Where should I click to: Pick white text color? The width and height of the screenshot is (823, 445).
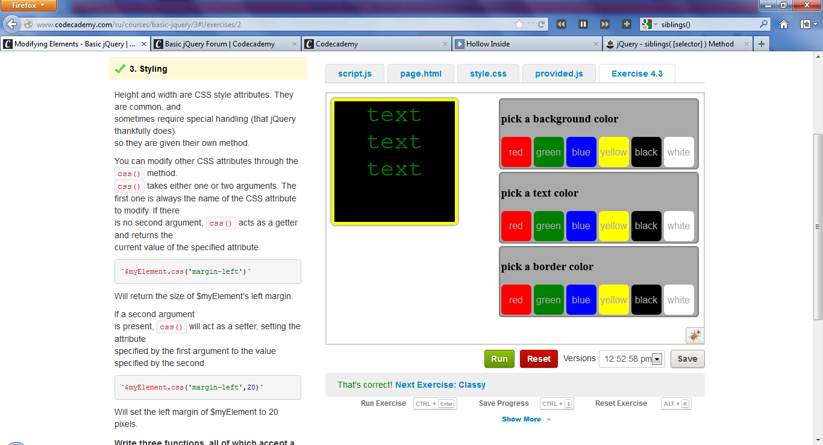point(679,226)
